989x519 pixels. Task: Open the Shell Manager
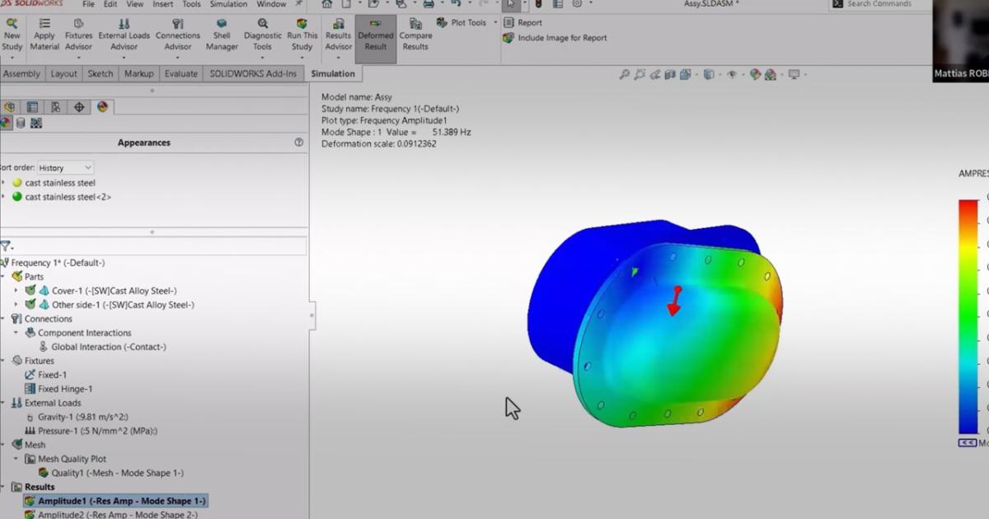point(222,35)
